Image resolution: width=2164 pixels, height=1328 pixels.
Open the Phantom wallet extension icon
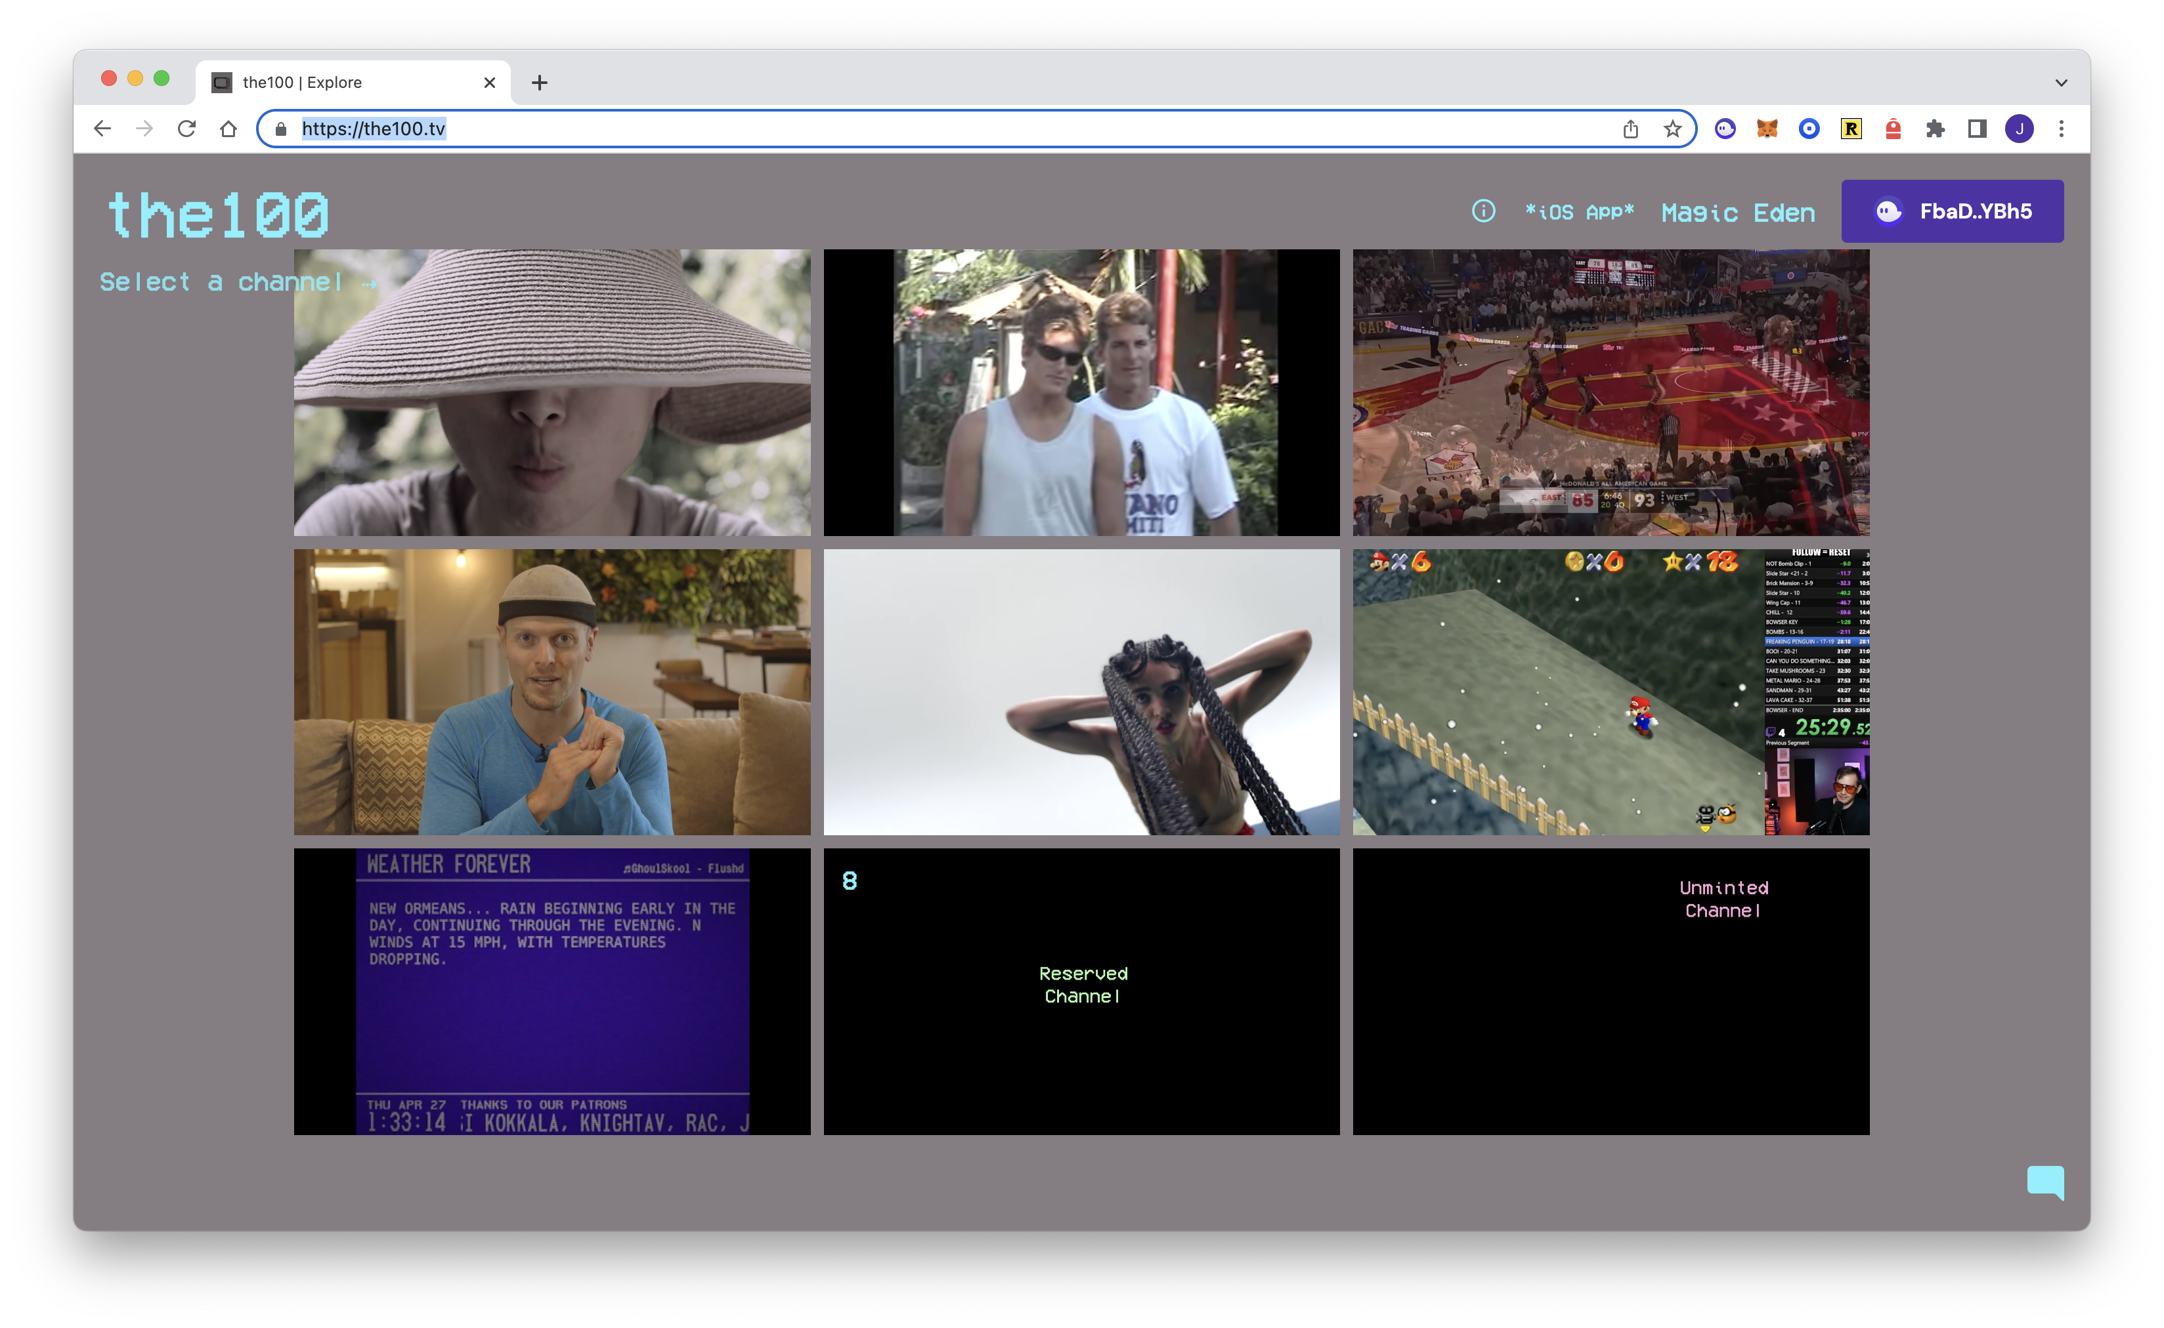coord(1725,129)
